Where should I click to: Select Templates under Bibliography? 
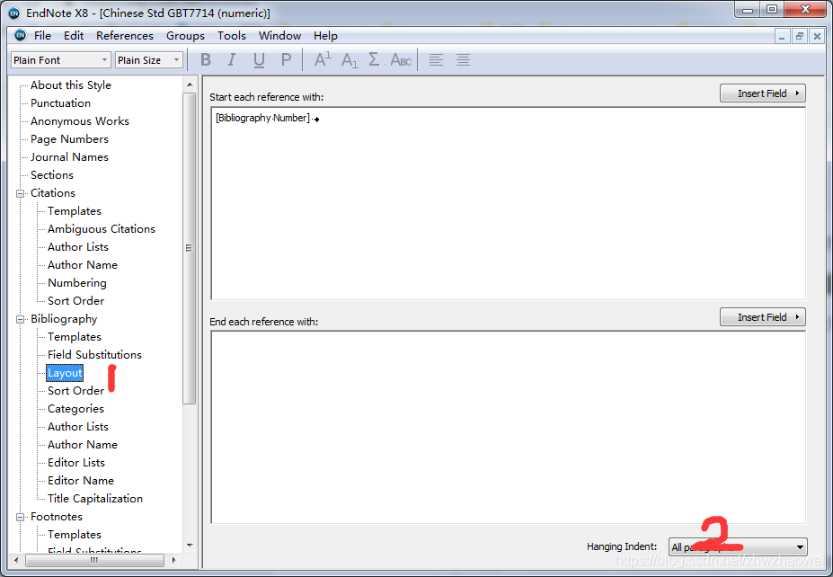coord(75,337)
